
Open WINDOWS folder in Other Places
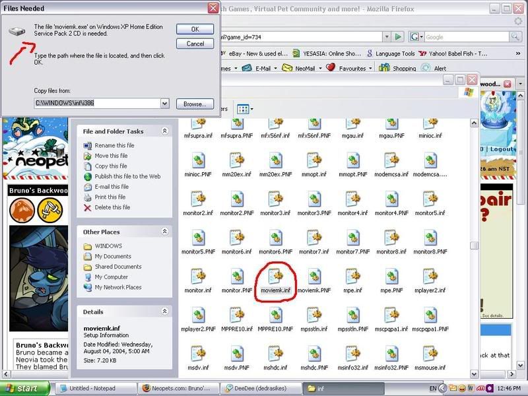[108, 246]
